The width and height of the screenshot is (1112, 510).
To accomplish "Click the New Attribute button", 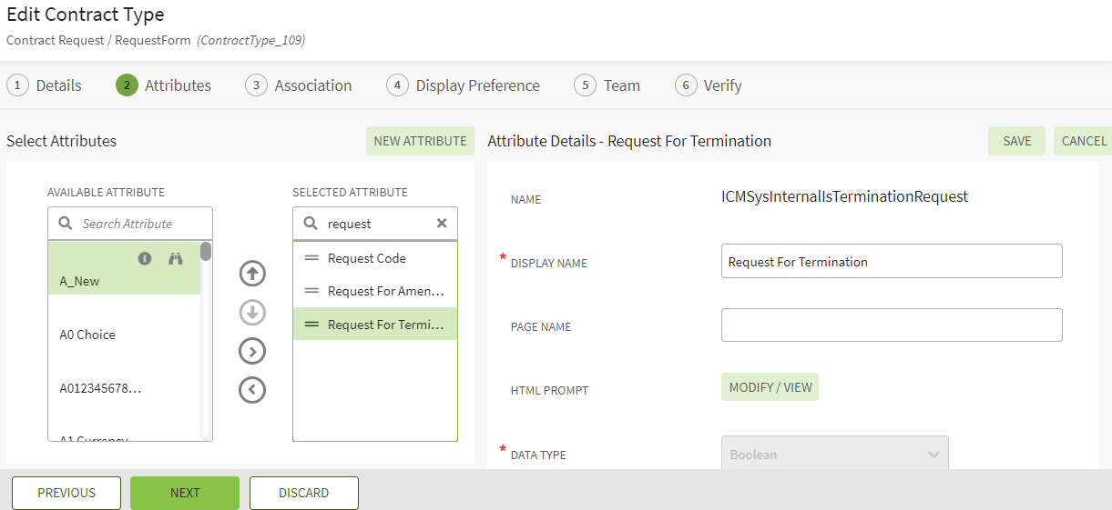I will pyautogui.click(x=420, y=141).
